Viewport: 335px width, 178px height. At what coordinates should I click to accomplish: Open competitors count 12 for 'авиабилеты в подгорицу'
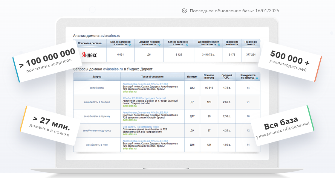[248, 130]
